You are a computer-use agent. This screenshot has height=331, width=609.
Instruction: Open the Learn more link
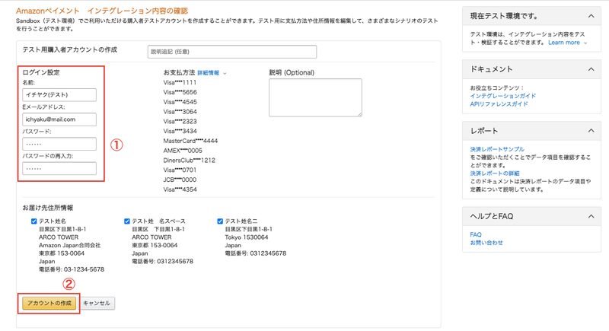coord(564,43)
